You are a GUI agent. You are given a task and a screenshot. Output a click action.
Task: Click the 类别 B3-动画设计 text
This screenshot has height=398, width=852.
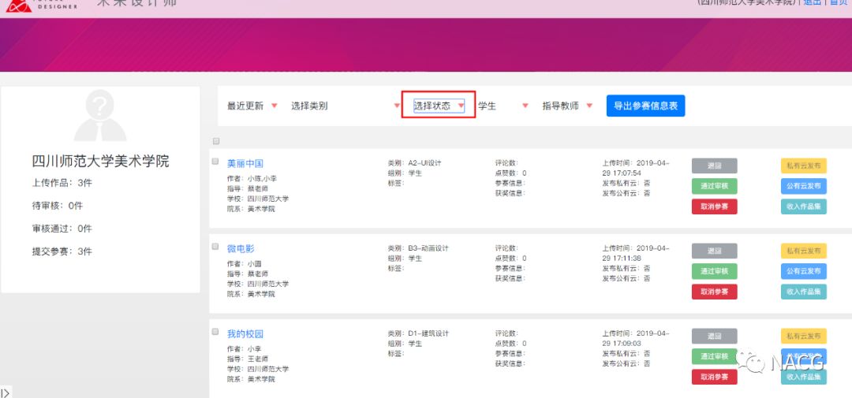418,248
